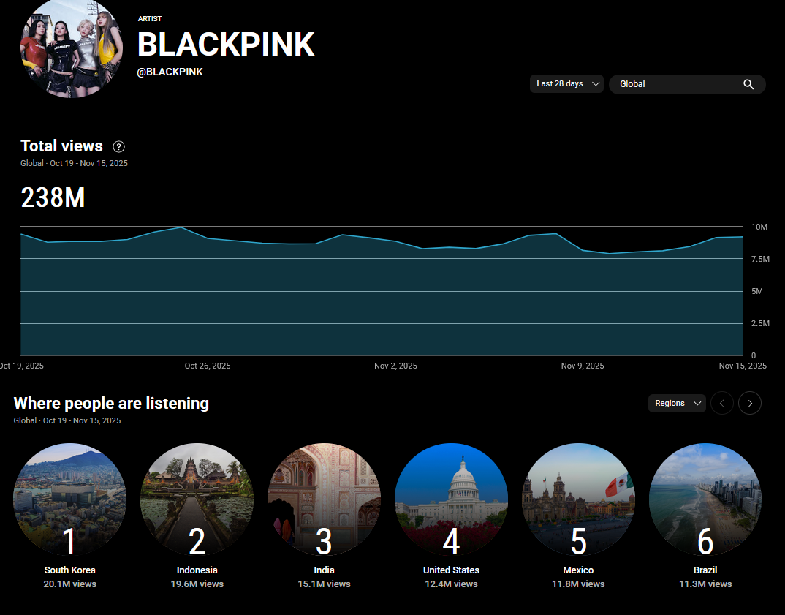The height and width of the screenshot is (615, 785).
Task: Open the BLACKPINK artist profile picture
Action: pyautogui.click(x=72, y=48)
